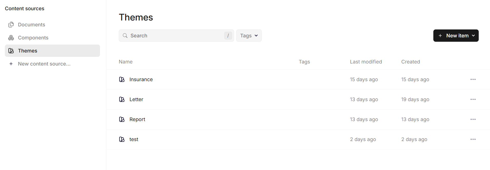Open more options for test
The width and height of the screenshot is (490, 170).
coord(473,139)
